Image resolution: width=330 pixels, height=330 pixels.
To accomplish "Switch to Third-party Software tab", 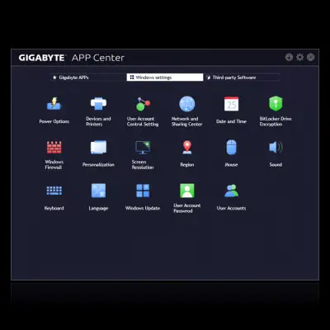I will [242, 78].
